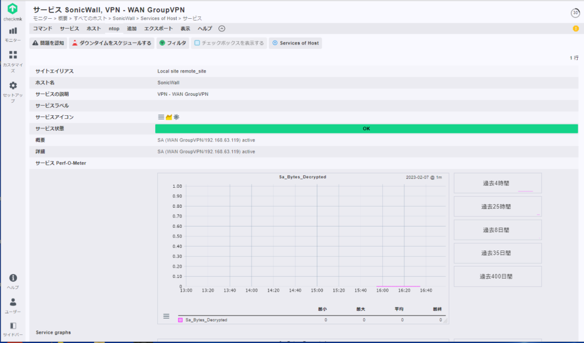Open the コマンド menu
This screenshot has height=343, width=584.
click(42, 29)
